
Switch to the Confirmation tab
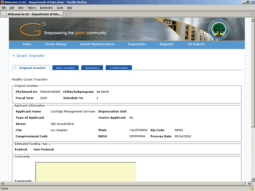click(x=119, y=68)
